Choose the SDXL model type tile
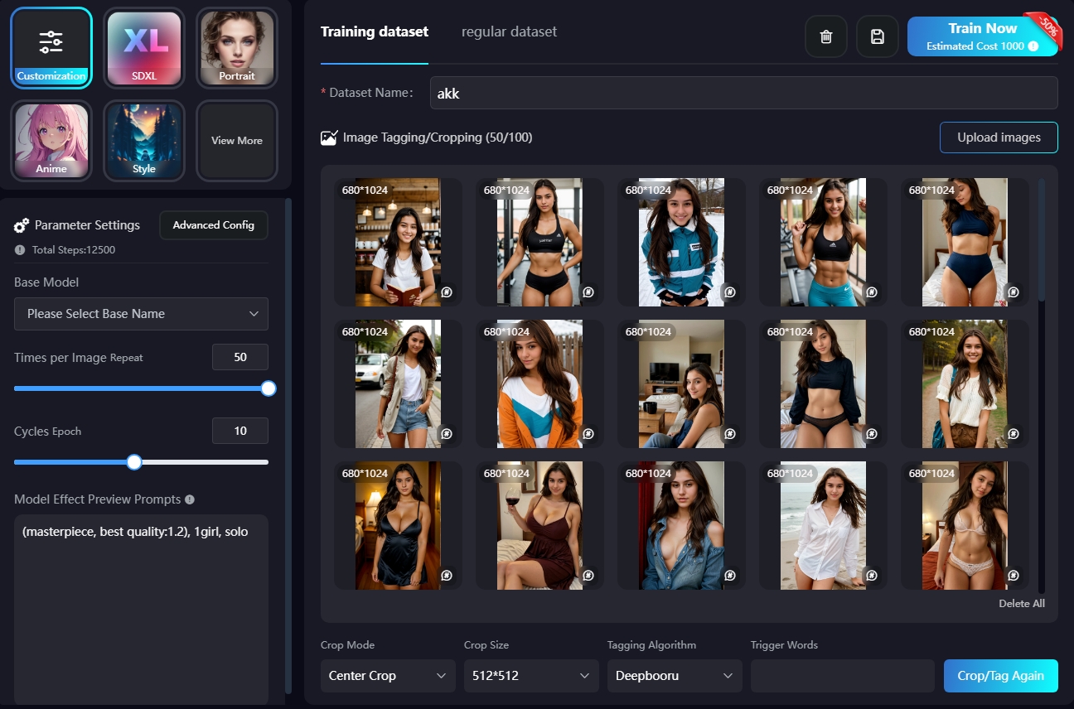Viewport: 1074px width, 709px height. 144,48
